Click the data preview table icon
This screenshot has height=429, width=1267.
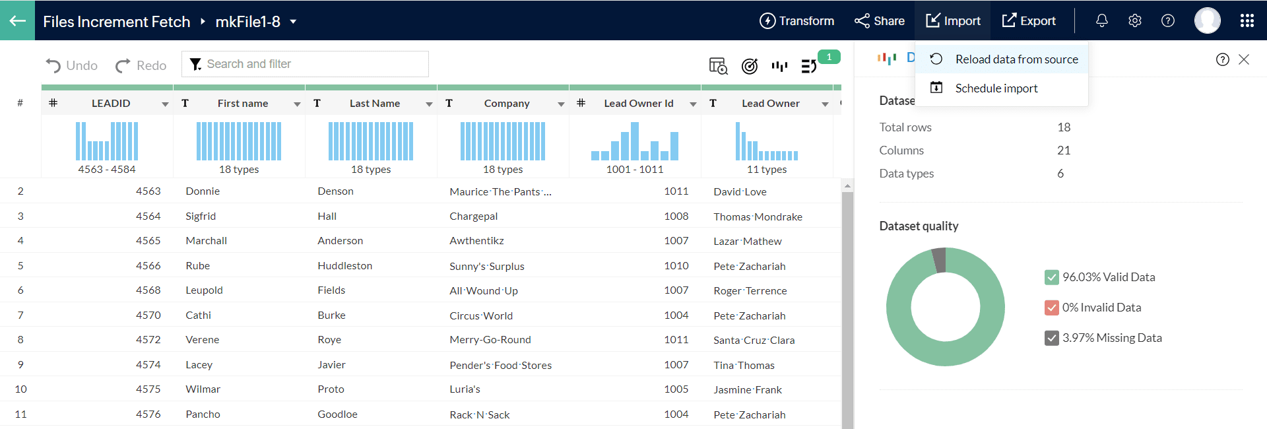(718, 66)
